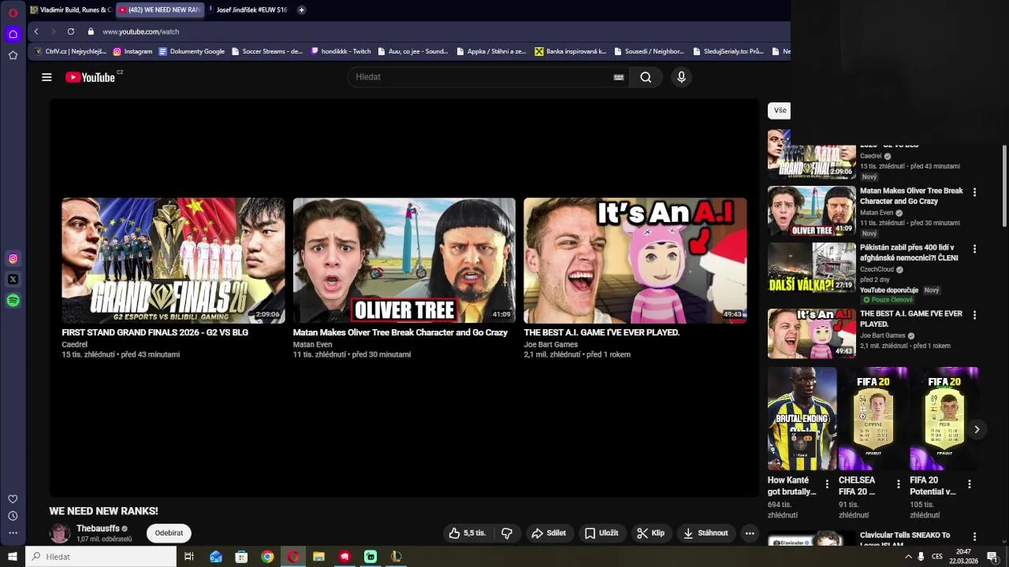Open File Explorer from taskbar

click(x=318, y=557)
